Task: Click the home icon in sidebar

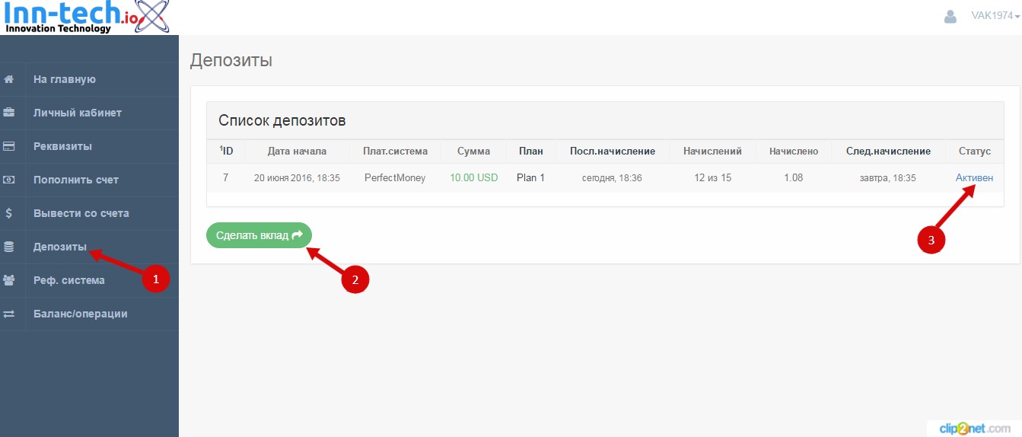Action: tap(9, 79)
